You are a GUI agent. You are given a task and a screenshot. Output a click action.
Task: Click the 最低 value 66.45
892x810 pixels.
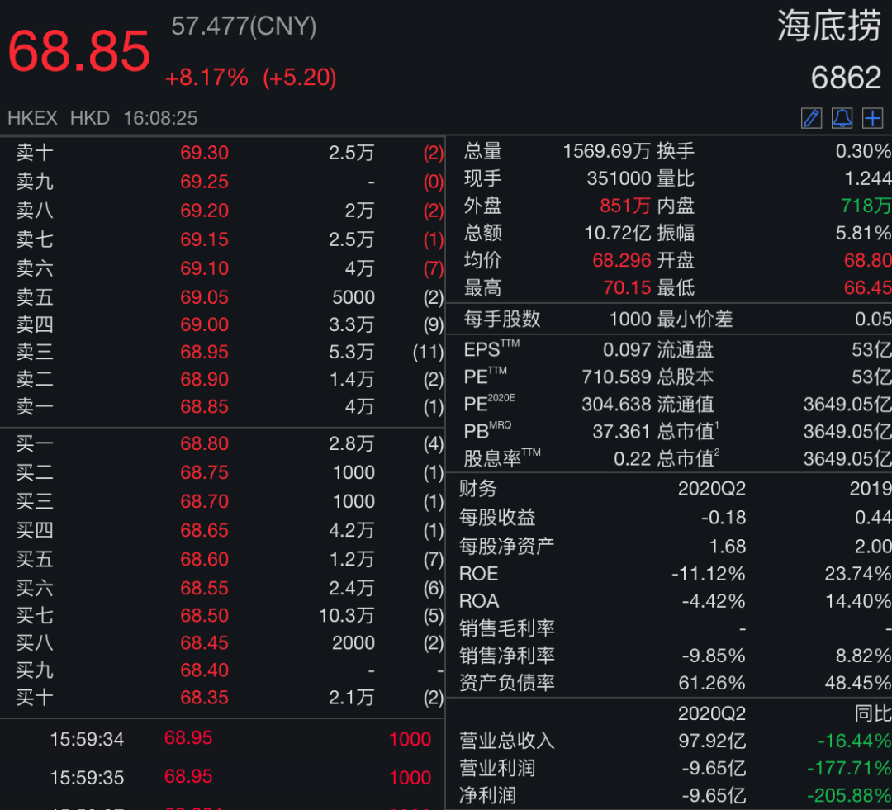pos(867,288)
